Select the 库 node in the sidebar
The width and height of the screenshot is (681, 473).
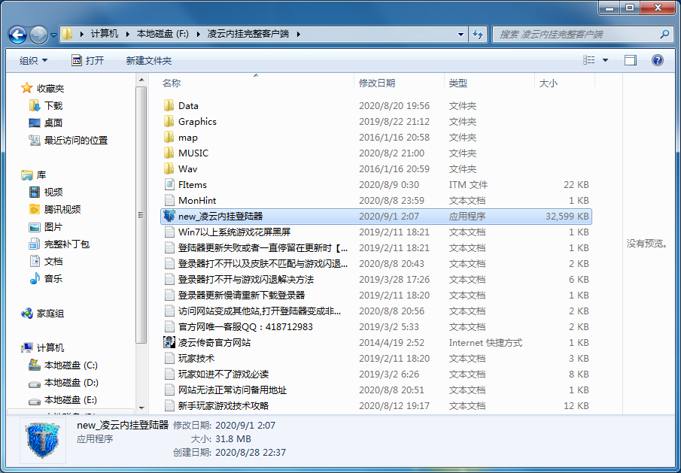pos(34,175)
